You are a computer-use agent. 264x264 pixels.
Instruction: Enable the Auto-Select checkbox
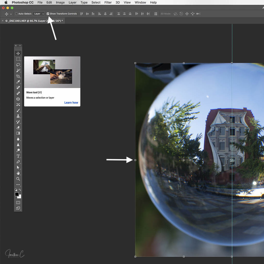(x=16, y=14)
